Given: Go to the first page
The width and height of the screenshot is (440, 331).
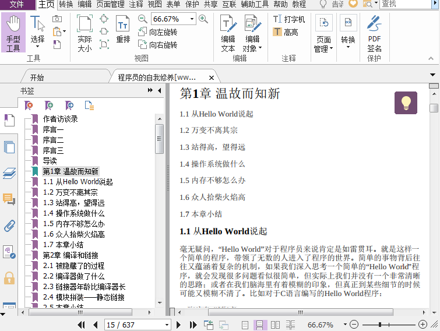Looking at the screenshot, I should [82, 325].
